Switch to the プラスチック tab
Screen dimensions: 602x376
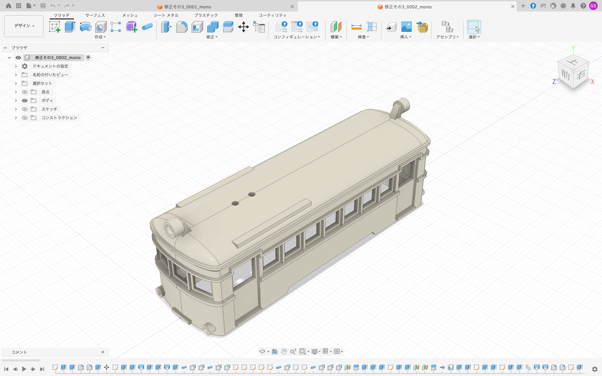tap(206, 16)
